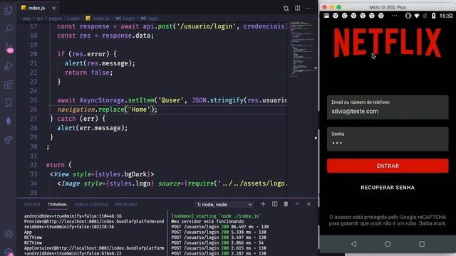Viewport: 456px width, 256px height.
Task: Click the nodemon starting line in terminal
Action: [216, 216]
